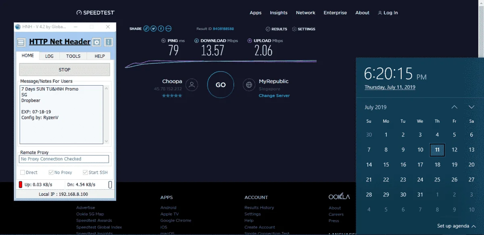
Task: Click the Ookla logo in footer
Action: [339, 197]
